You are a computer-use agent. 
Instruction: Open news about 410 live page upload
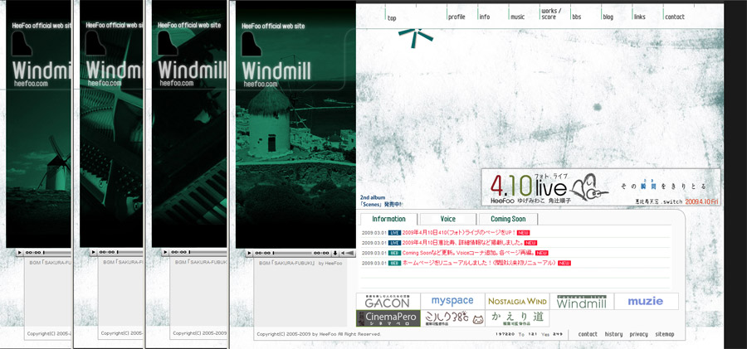tap(459, 233)
